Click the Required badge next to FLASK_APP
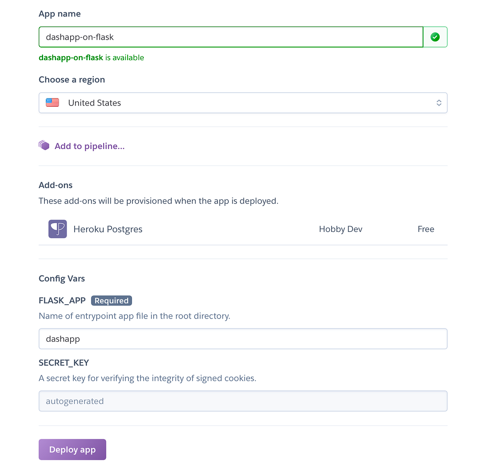 [111, 300]
